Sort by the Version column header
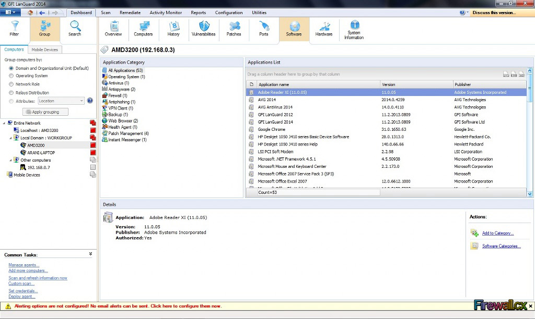The image size is (535, 319). 416,84
